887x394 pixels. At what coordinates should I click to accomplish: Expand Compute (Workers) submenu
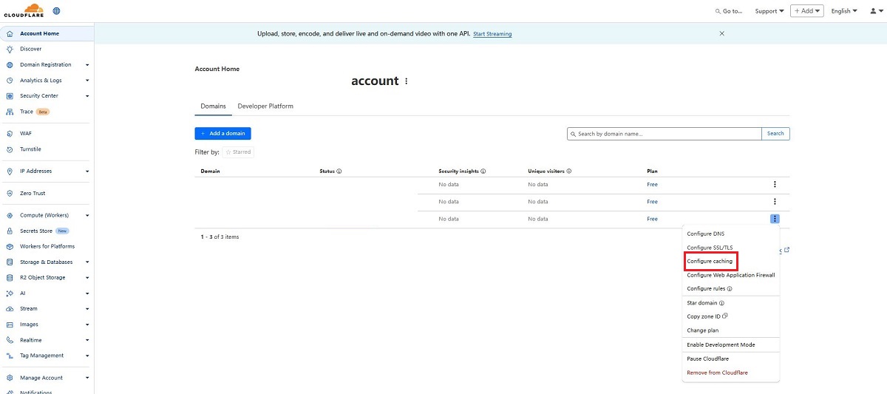(x=87, y=216)
